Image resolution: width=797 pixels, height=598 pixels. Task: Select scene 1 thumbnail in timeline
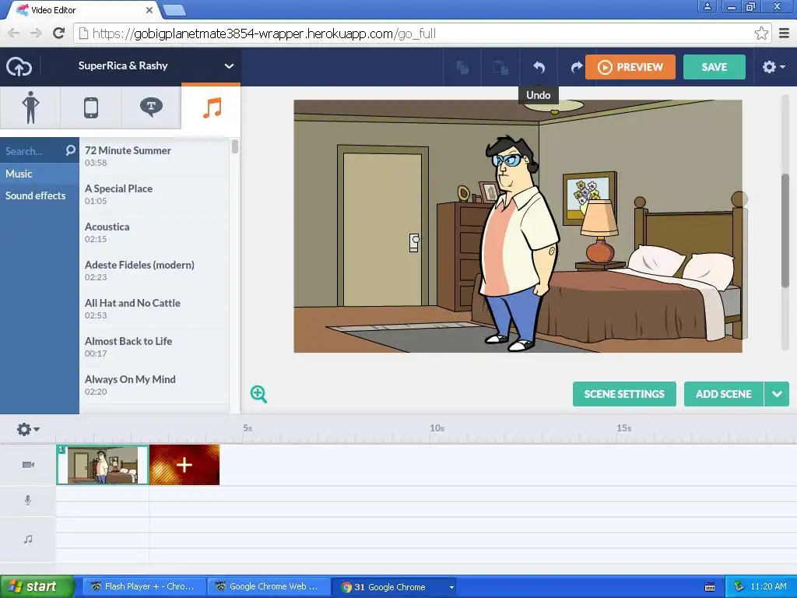point(103,465)
